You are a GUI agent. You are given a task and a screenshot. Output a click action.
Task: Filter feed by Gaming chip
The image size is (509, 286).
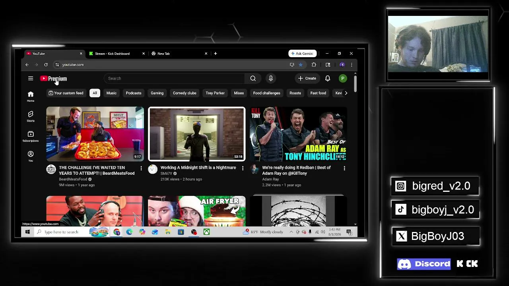(x=157, y=93)
